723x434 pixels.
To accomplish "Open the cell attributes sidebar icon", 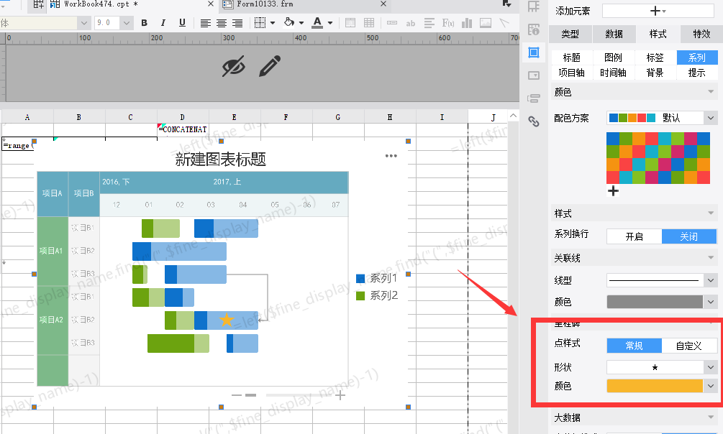I will pyautogui.click(x=534, y=6).
